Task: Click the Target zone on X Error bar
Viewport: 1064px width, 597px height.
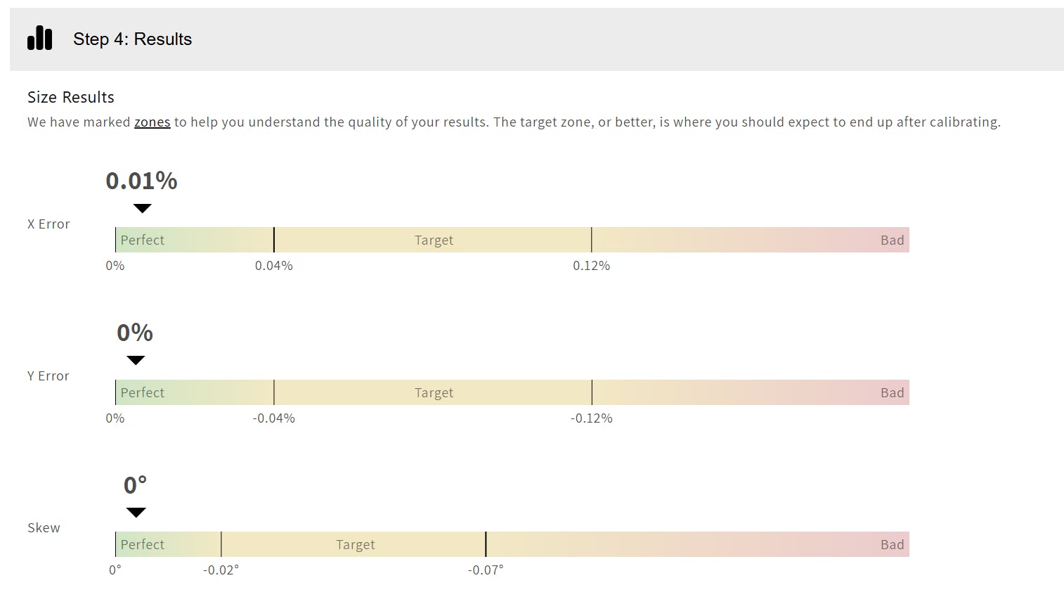Action: point(433,240)
